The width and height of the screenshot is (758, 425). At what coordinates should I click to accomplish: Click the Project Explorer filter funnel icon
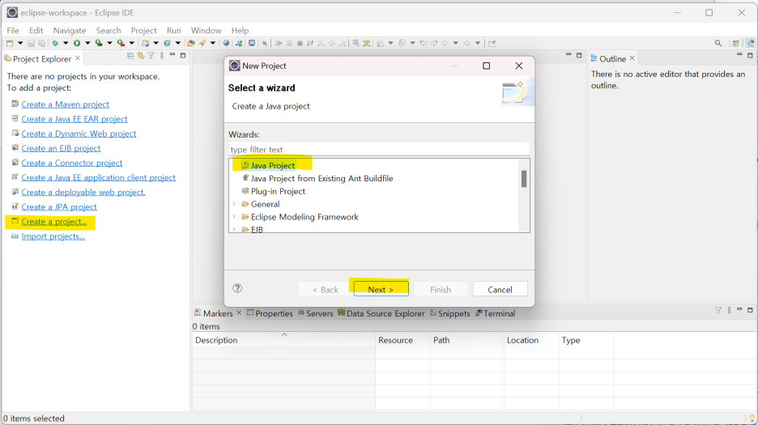click(x=151, y=56)
